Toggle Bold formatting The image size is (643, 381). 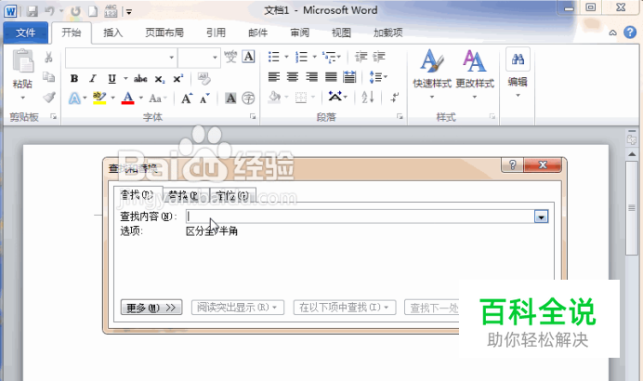tap(74, 78)
